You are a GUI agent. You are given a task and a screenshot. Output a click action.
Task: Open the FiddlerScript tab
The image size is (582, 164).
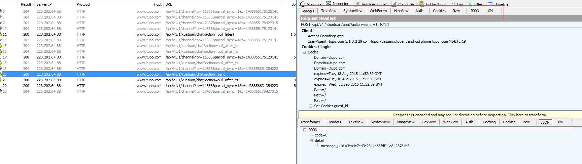[432, 4]
